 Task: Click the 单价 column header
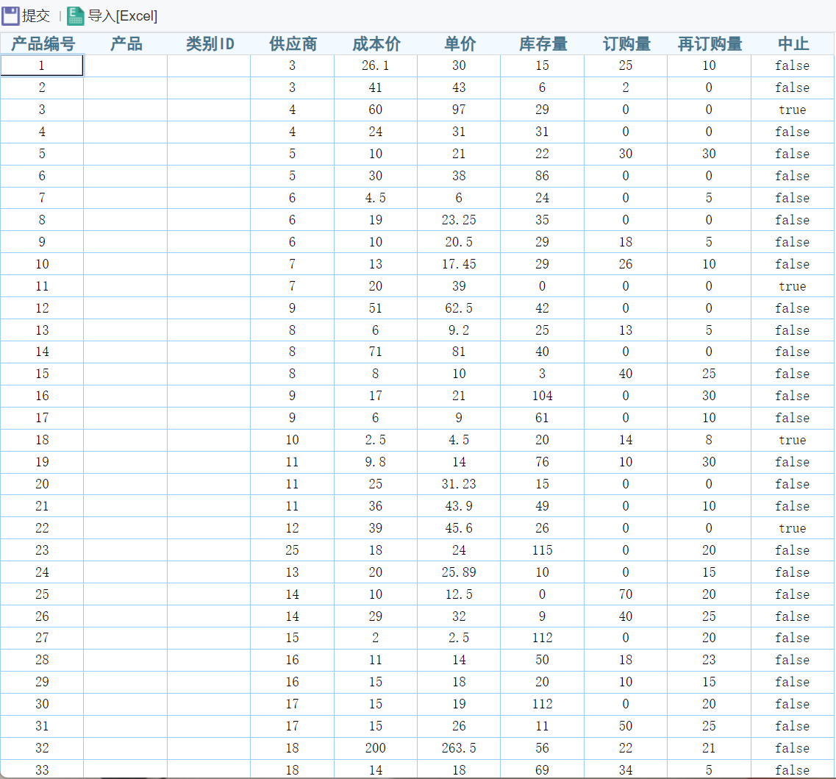[459, 43]
